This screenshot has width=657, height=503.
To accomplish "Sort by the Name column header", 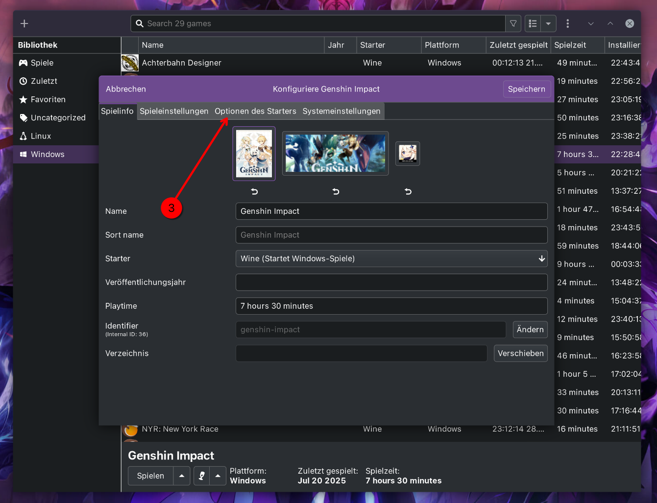I will tap(231, 45).
